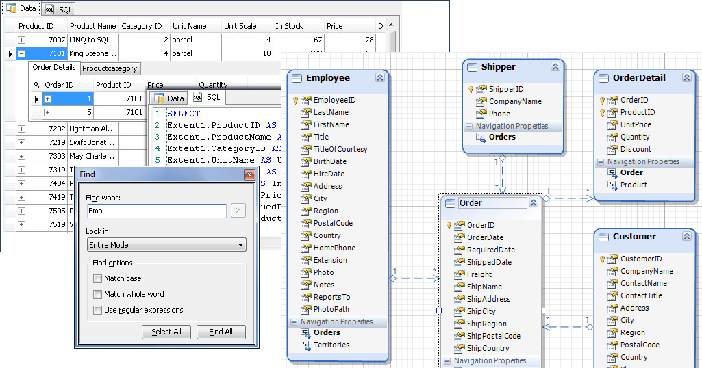The height and width of the screenshot is (368, 702).
Task: Enable the Match case checkbox
Action: pos(97,279)
